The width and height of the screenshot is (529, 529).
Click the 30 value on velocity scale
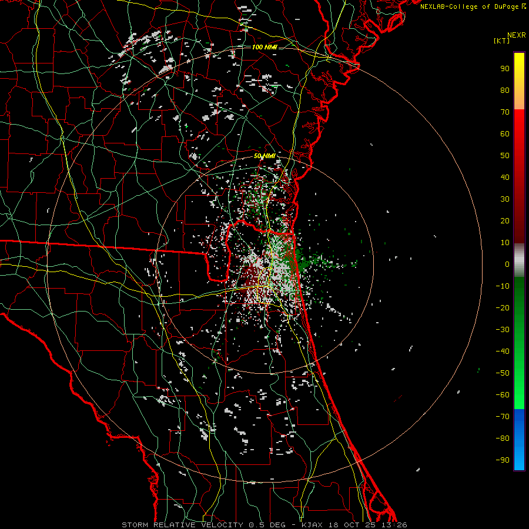pos(505,199)
